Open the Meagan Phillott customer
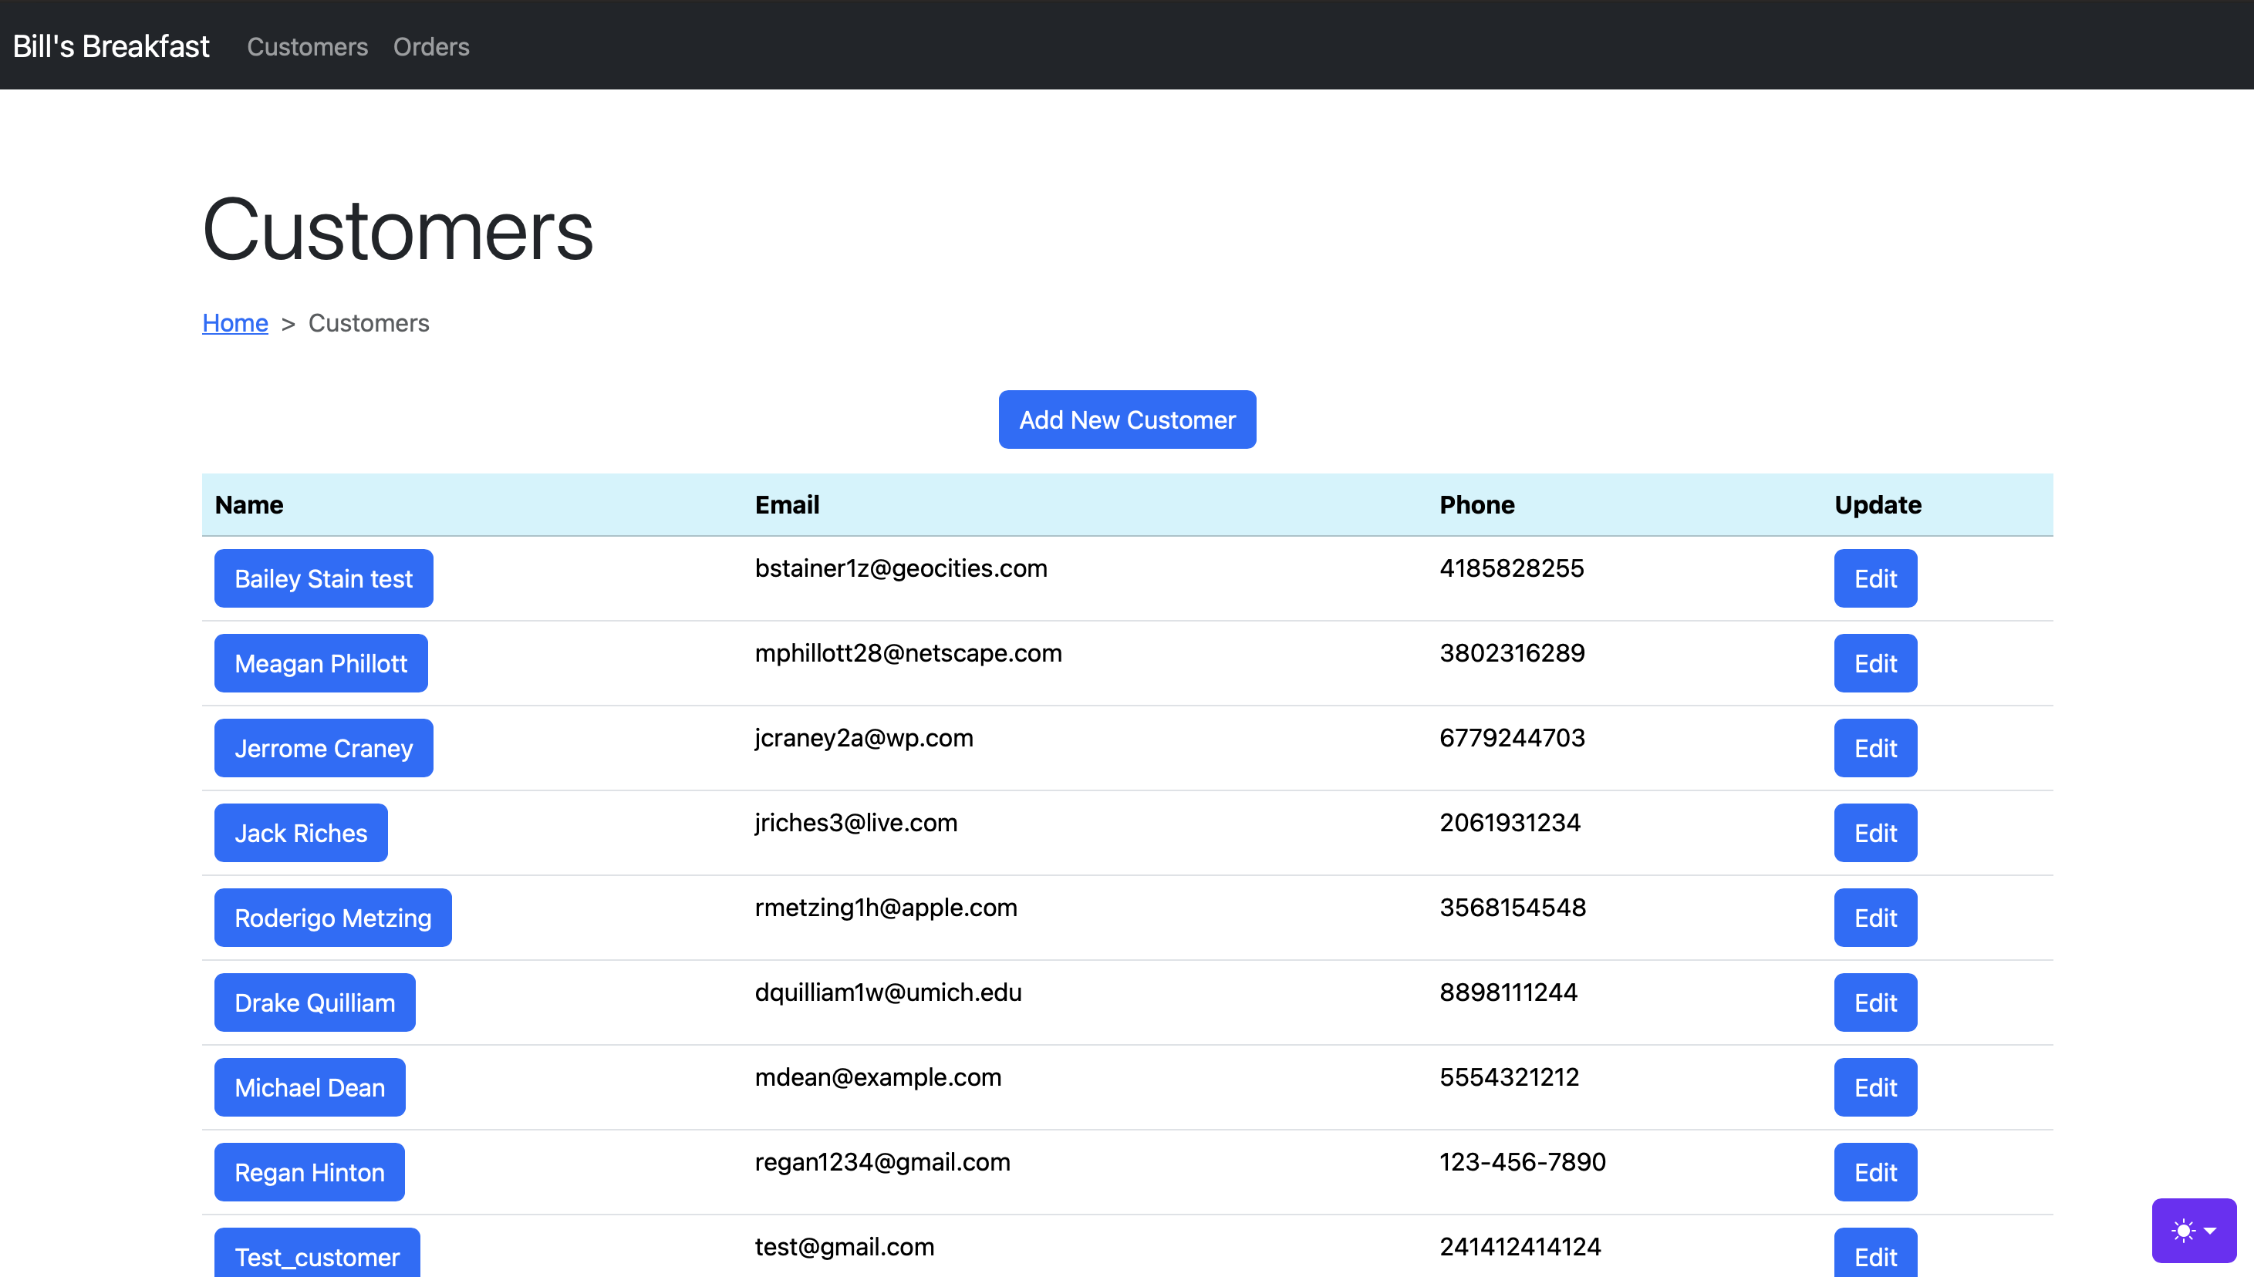The image size is (2254, 1277). point(321,663)
